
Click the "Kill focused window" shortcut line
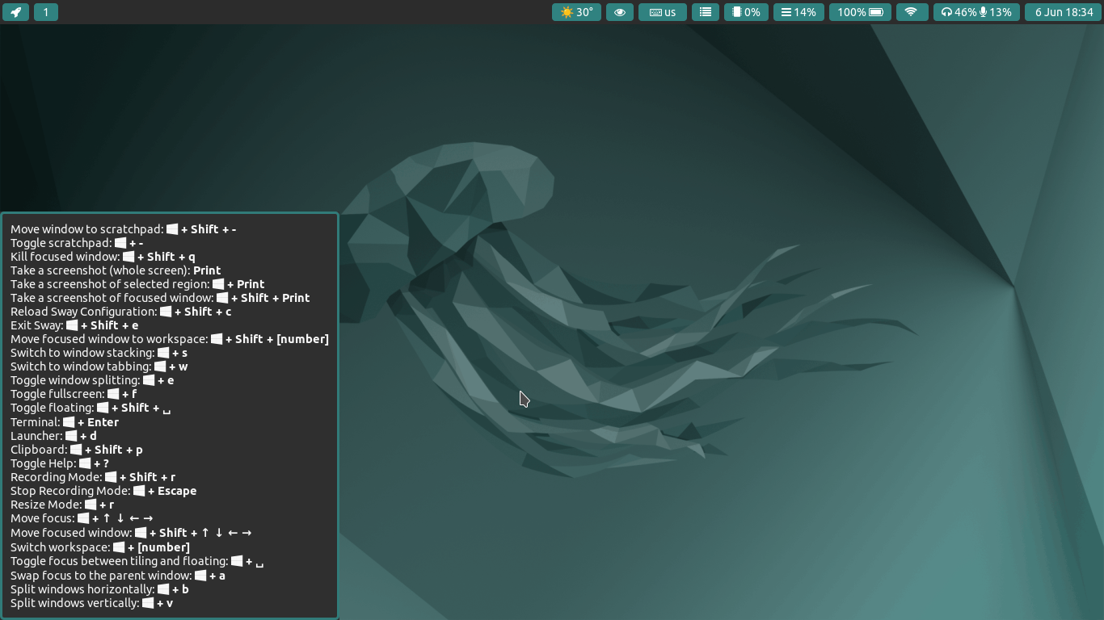103,257
